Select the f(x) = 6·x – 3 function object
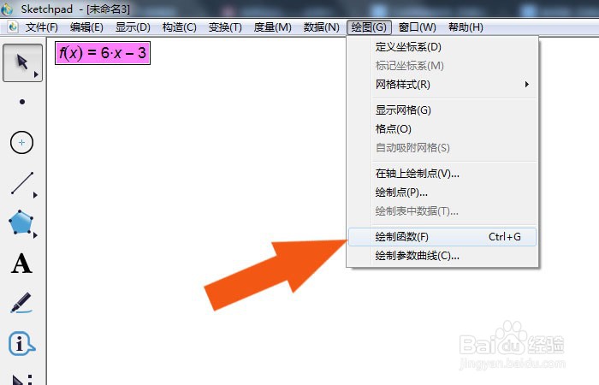This screenshot has width=599, height=385. [103, 53]
